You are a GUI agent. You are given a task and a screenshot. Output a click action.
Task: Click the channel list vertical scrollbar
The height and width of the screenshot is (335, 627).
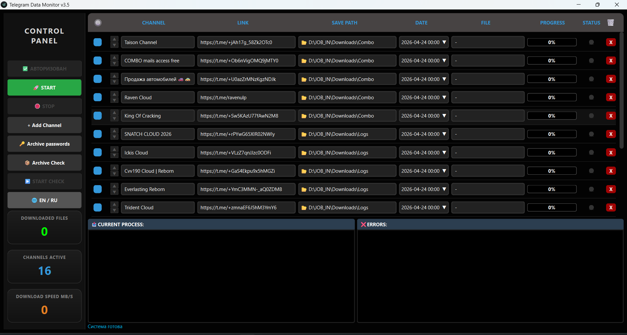(621, 90)
